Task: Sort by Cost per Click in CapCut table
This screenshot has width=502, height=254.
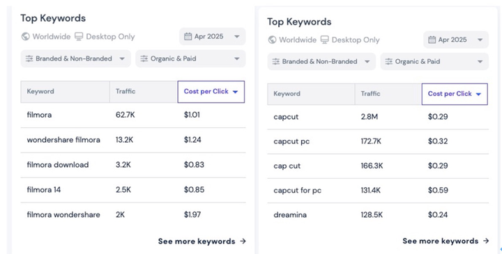Action: point(455,94)
